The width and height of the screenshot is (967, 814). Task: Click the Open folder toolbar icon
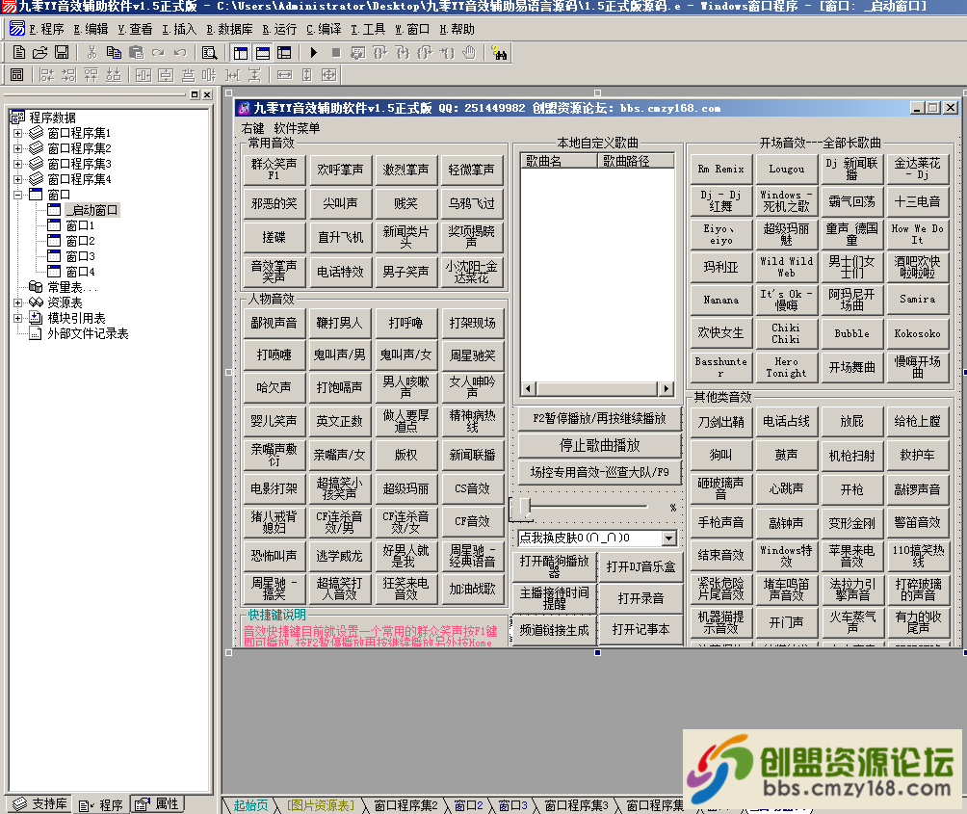(x=40, y=52)
